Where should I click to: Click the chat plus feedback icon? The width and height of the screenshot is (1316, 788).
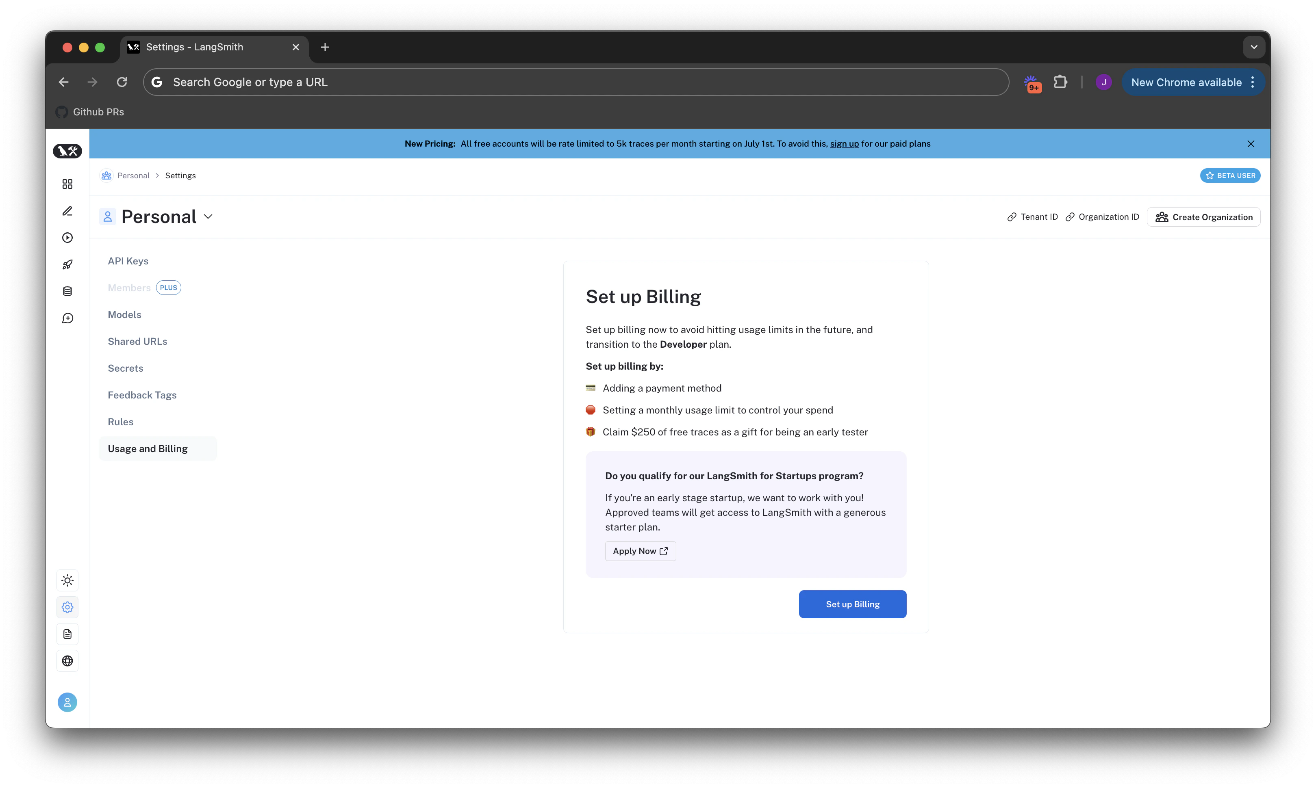67,318
